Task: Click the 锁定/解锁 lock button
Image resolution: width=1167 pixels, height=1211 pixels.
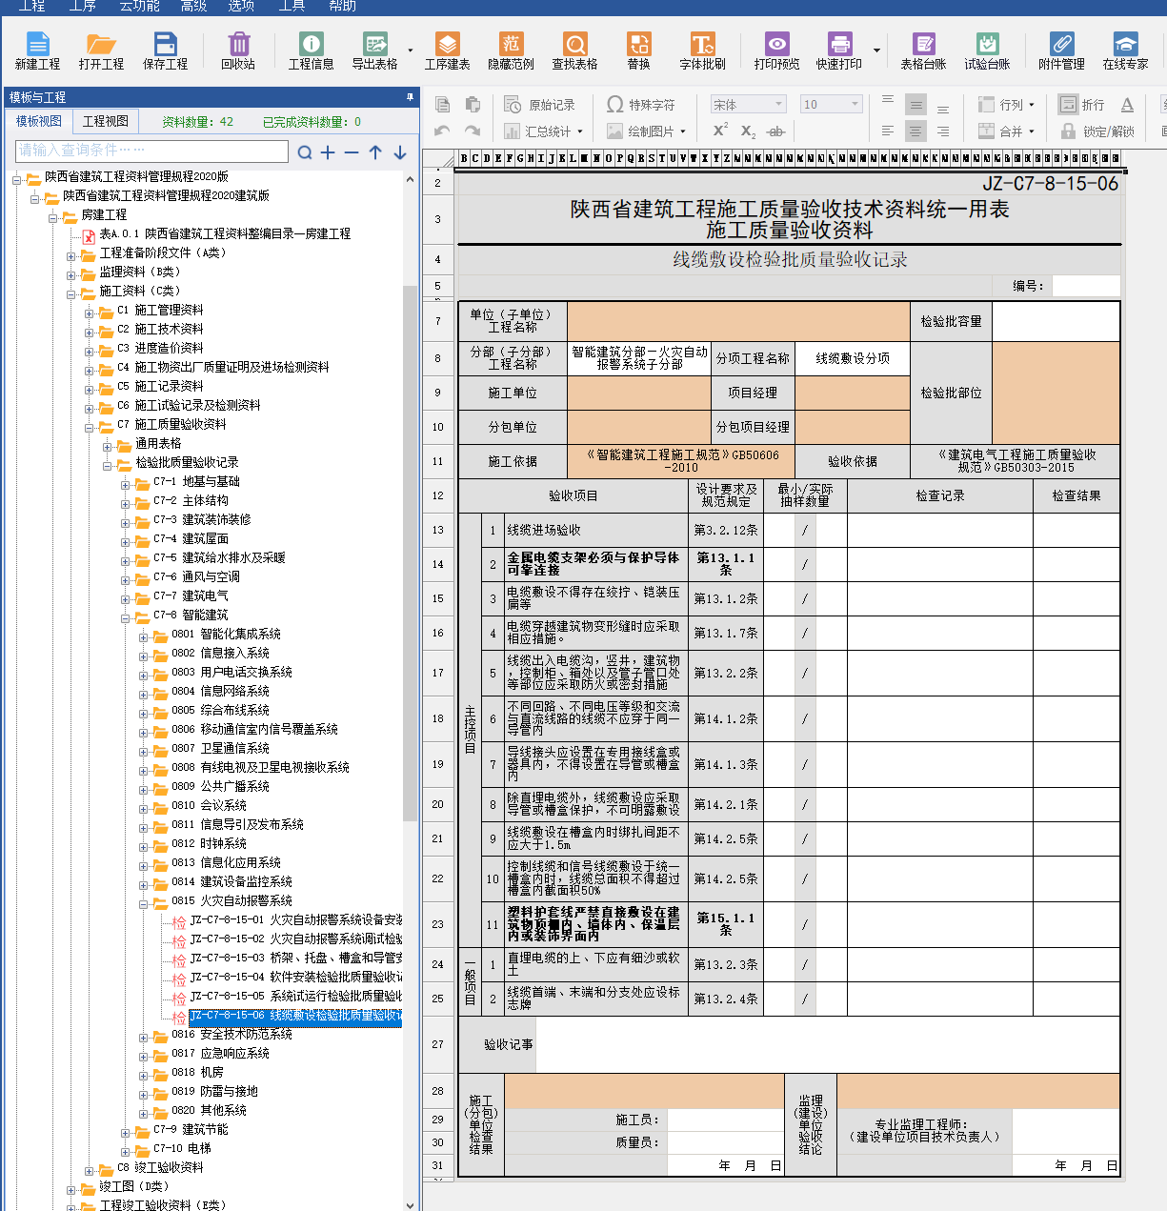Action: coord(1098,131)
